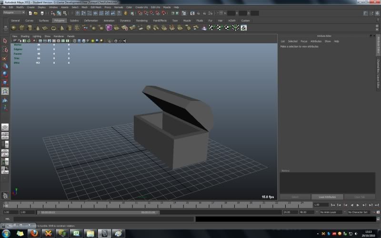Open the Polygons menu set dropdown
The image size is (381, 238).
pos(14,13)
